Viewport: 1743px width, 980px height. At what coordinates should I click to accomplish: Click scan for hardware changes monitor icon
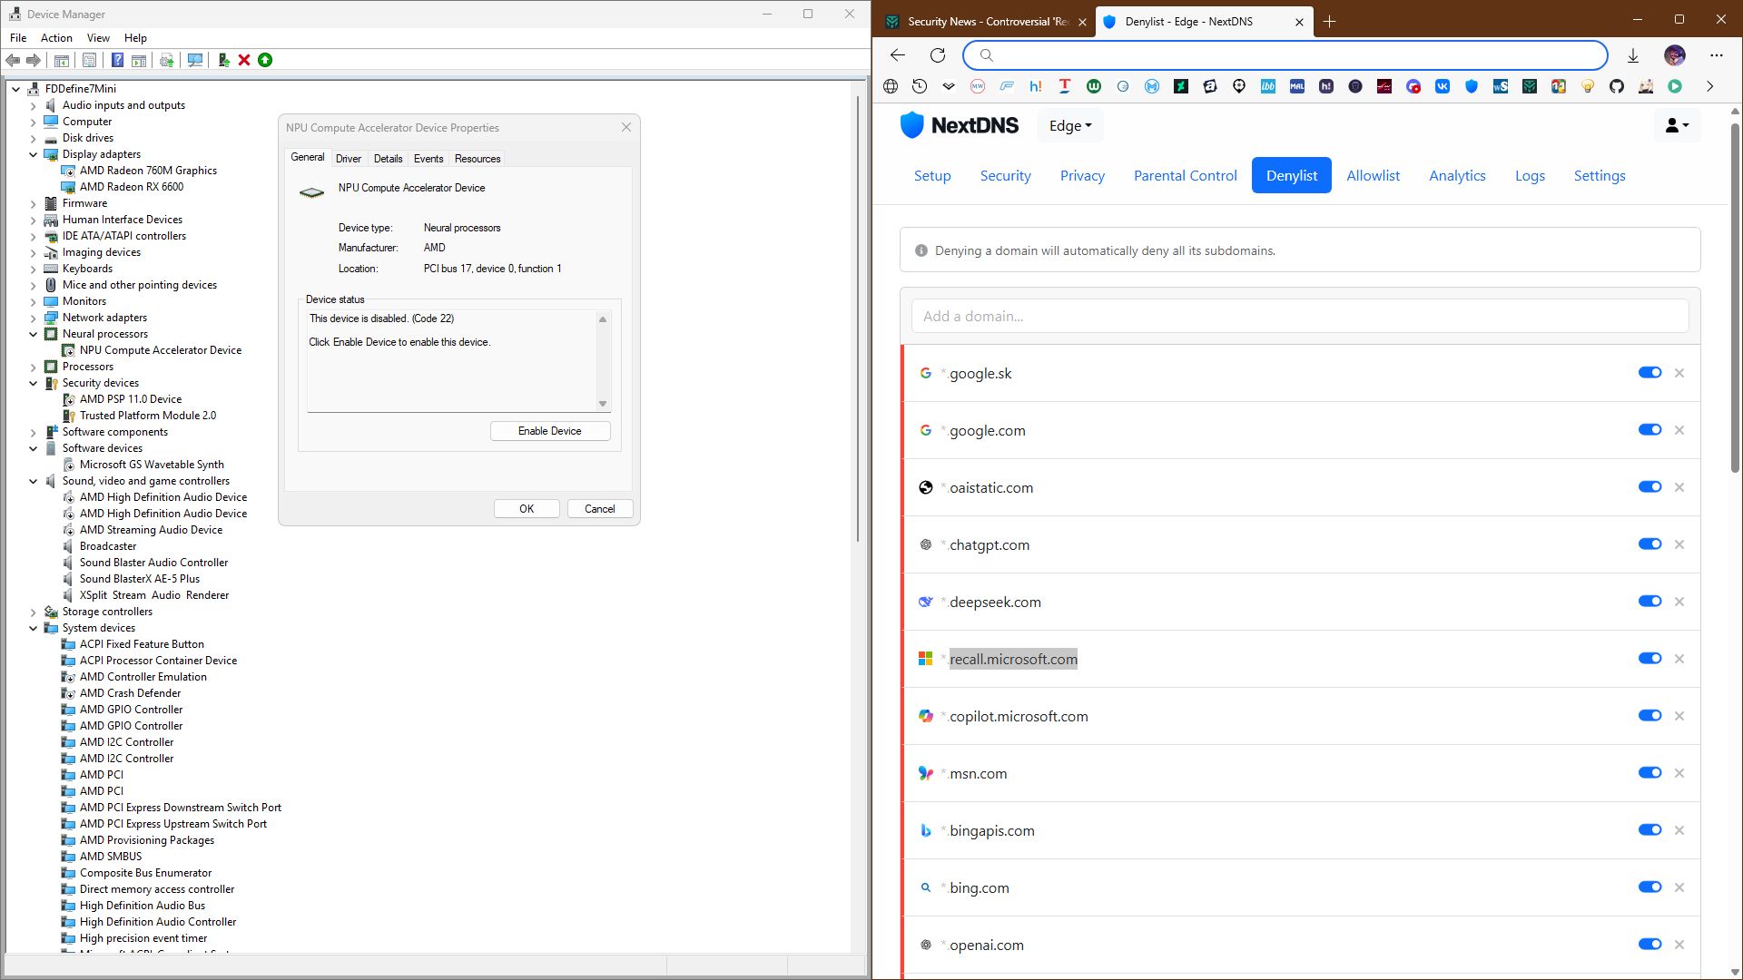click(194, 60)
